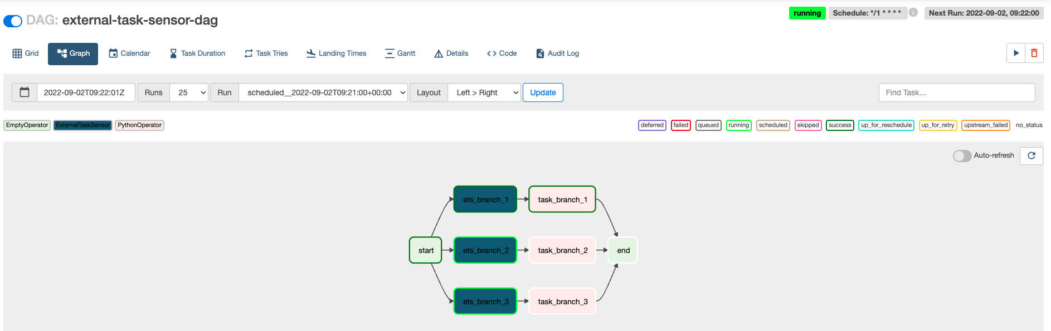Click the Schedule interval badge

click(x=867, y=13)
